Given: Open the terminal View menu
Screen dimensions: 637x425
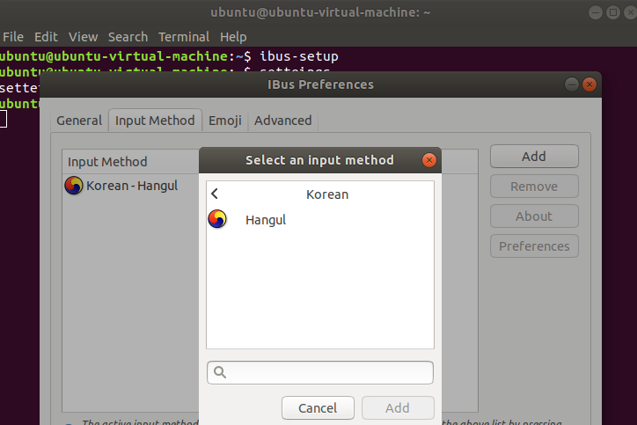Looking at the screenshot, I should (x=84, y=37).
